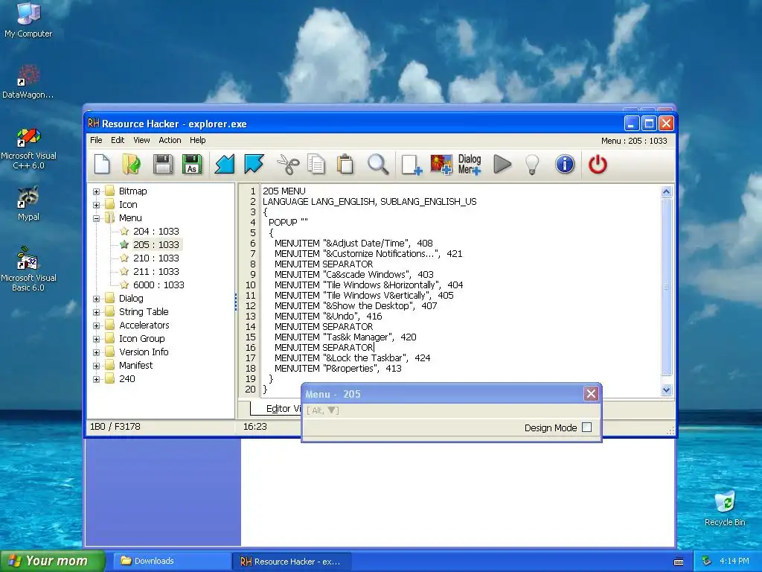762x572 pixels.
Task: Click the Your mom Start button
Action: [52, 561]
